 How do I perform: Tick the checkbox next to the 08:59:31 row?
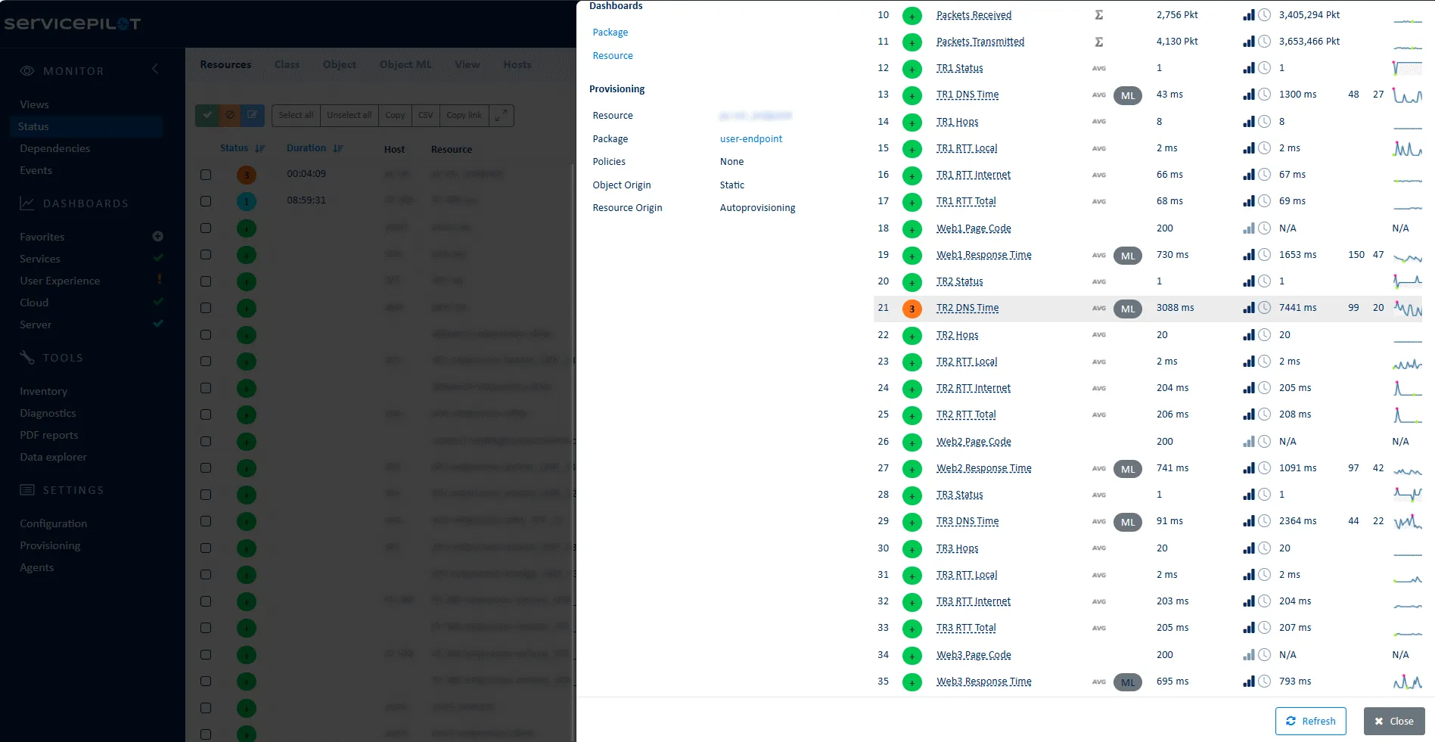coord(205,201)
